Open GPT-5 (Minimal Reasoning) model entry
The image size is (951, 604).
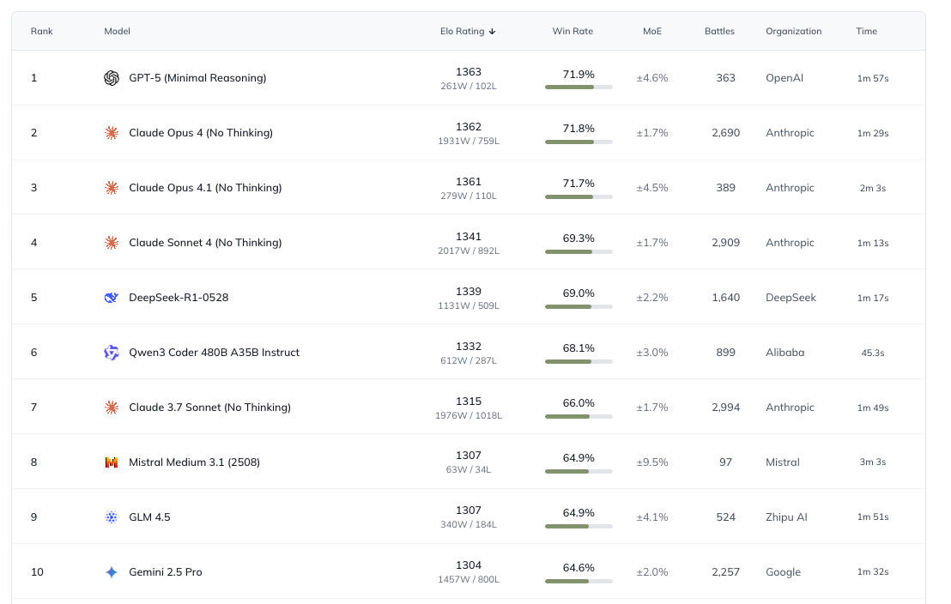tap(197, 78)
